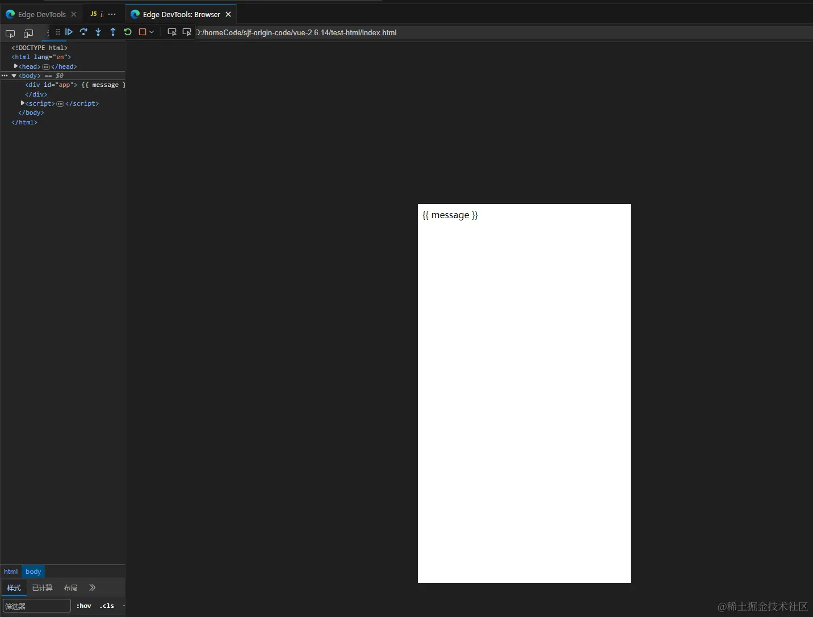
Task: Click the closing </div> tag
Action: pyautogui.click(x=36, y=94)
